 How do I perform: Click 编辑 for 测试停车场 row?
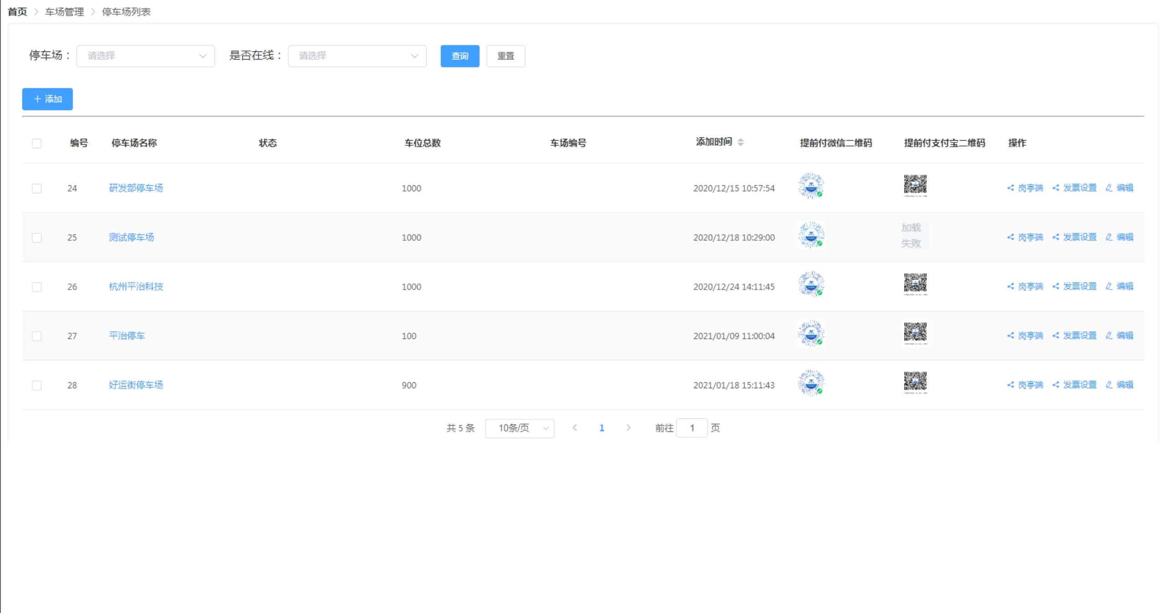(1120, 237)
